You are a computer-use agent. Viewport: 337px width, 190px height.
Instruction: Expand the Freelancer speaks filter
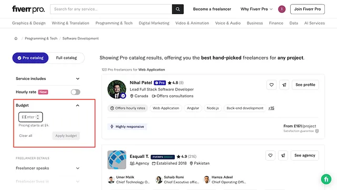(x=48, y=168)
